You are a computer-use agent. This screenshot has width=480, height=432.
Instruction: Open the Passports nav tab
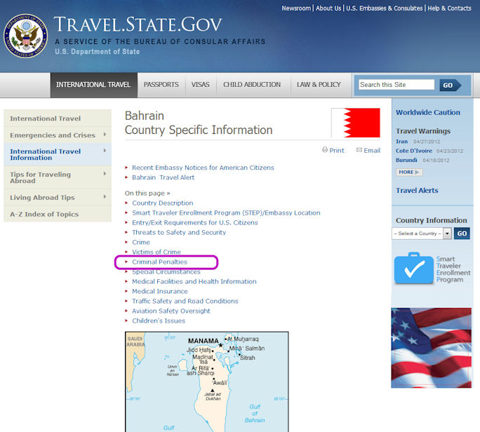pos(161,85)
